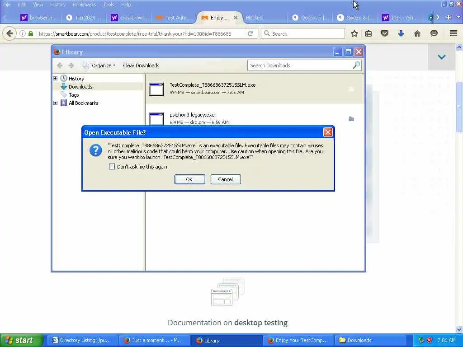Open the Tools menu

(109, 5)
